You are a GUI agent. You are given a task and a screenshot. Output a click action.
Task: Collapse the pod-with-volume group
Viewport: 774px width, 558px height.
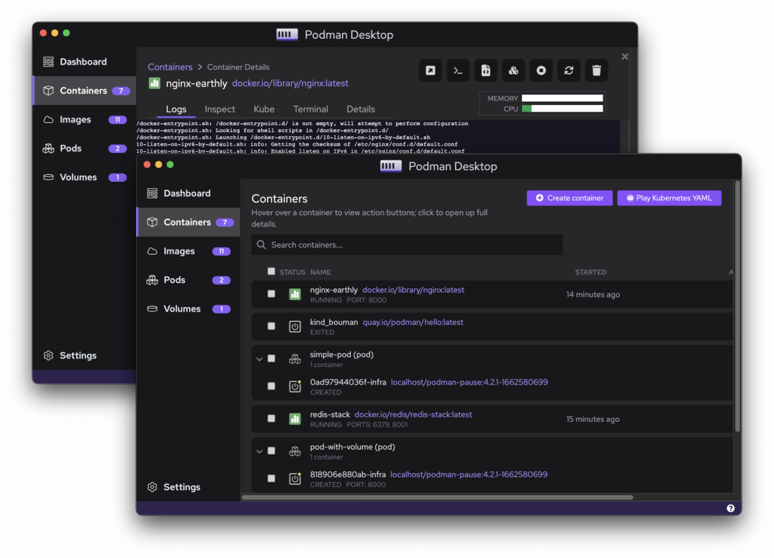click(260, 451)
